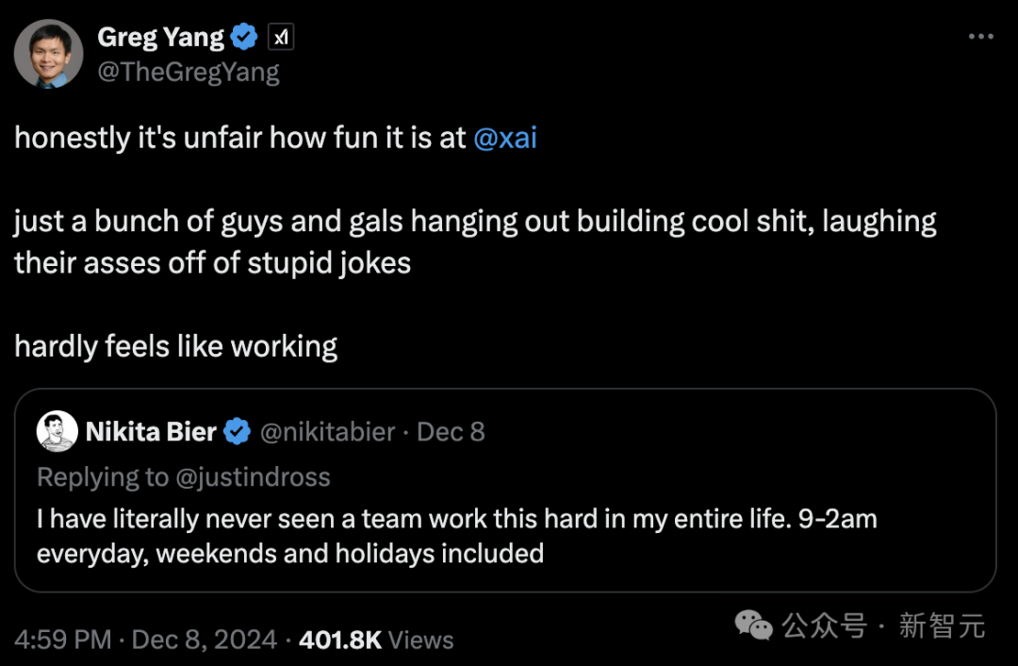Open Nikita Bier's name in quoted post
This screenshot has width=1018, height=666.
(151, 432)
